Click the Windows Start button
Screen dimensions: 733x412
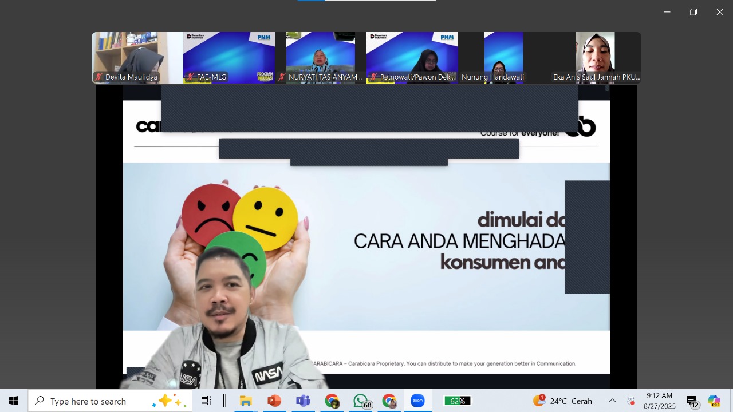pos(14,401)
